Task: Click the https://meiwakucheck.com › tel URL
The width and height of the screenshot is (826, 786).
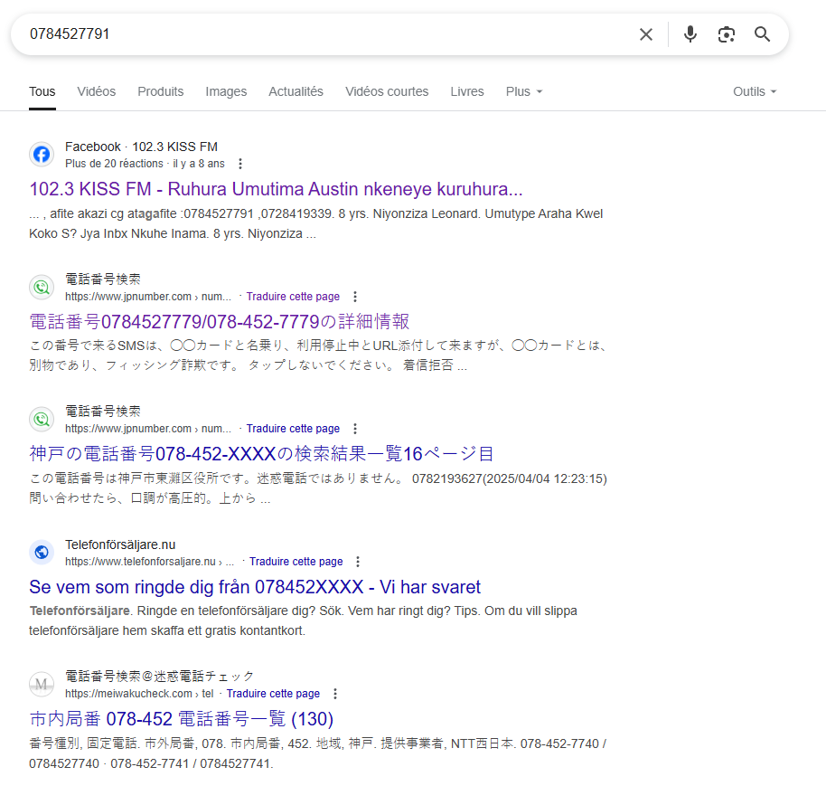Action: click(x=139, y=694)
